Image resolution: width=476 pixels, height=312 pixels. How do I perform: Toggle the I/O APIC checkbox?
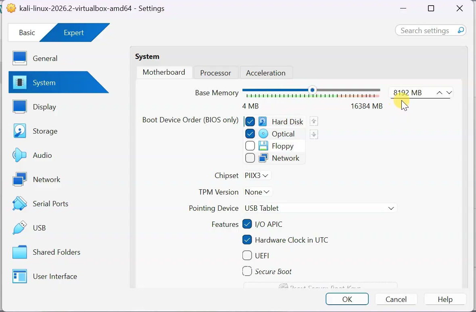[247, 224]
